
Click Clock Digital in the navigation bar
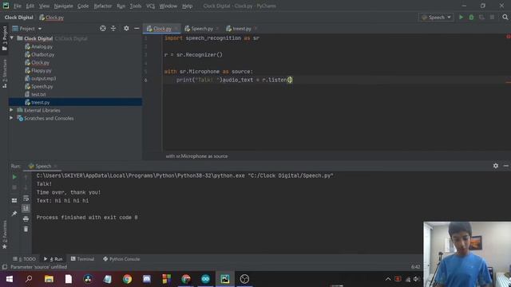point(19,18)
